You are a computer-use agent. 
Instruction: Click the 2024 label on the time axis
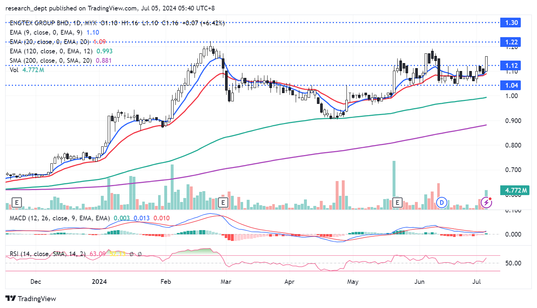(99, 281)
